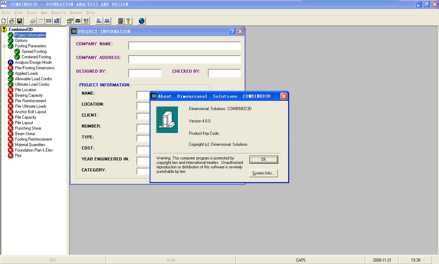The width and height of the screenshot is (439, 264).
Task: Click the blue multi-block layout toolbar icon
Action: click(57, 21)
